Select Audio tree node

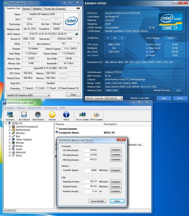19,149
